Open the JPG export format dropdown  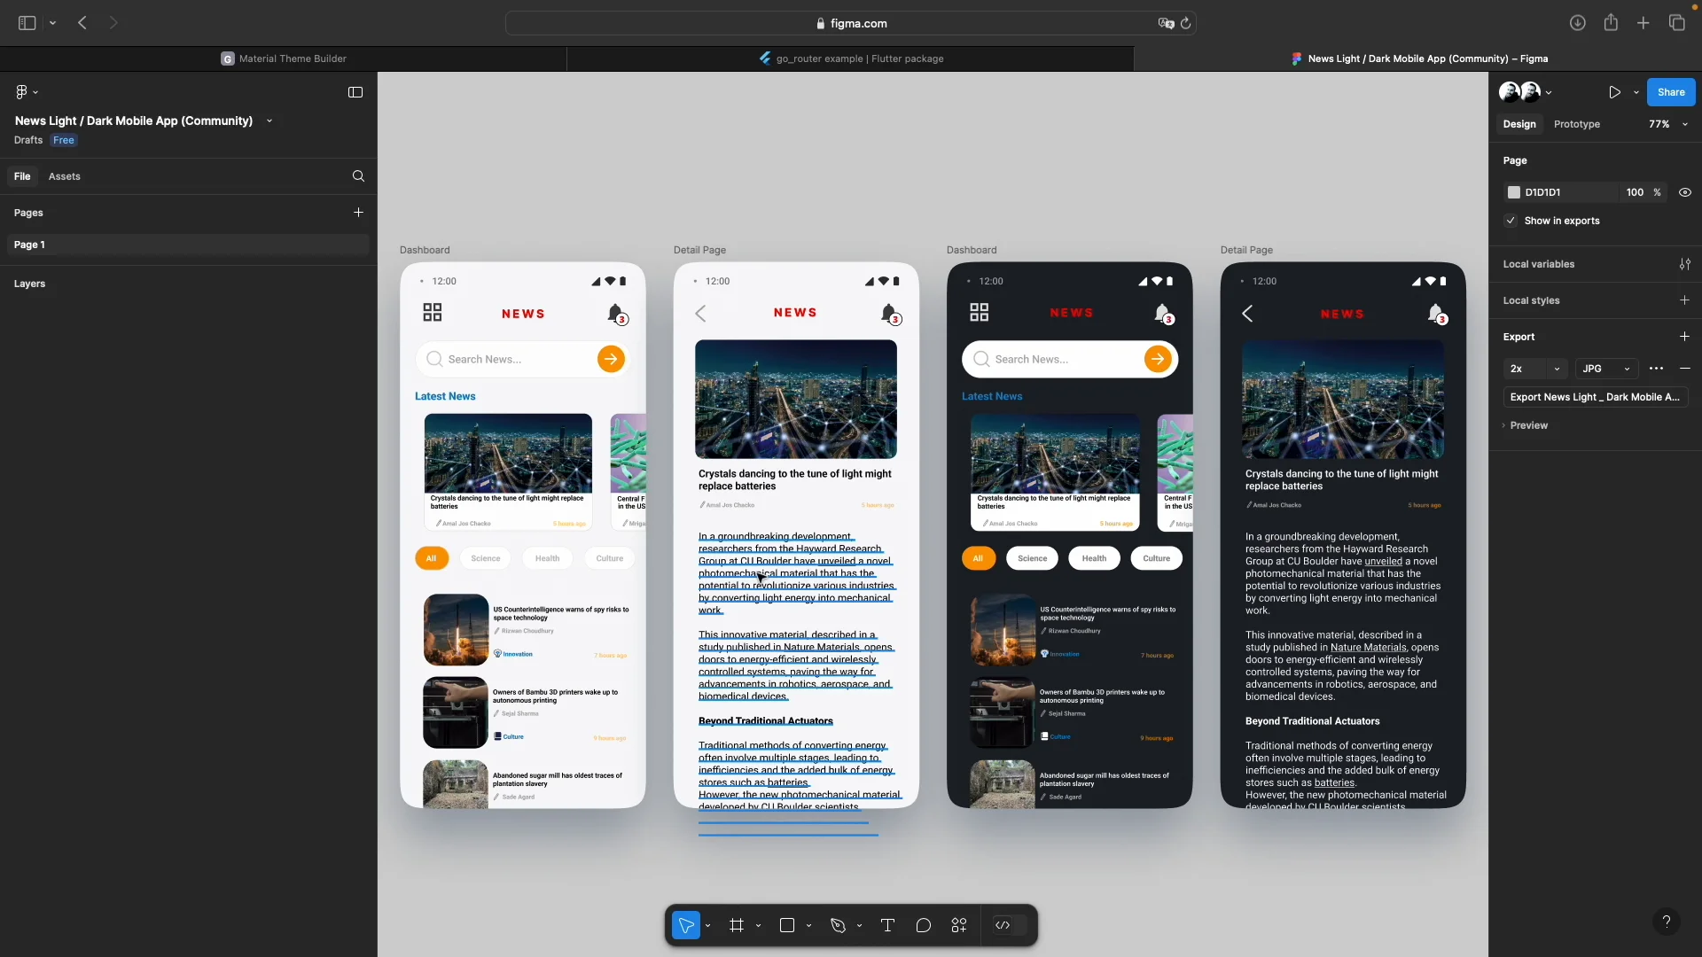click(x=1606, y=369)
